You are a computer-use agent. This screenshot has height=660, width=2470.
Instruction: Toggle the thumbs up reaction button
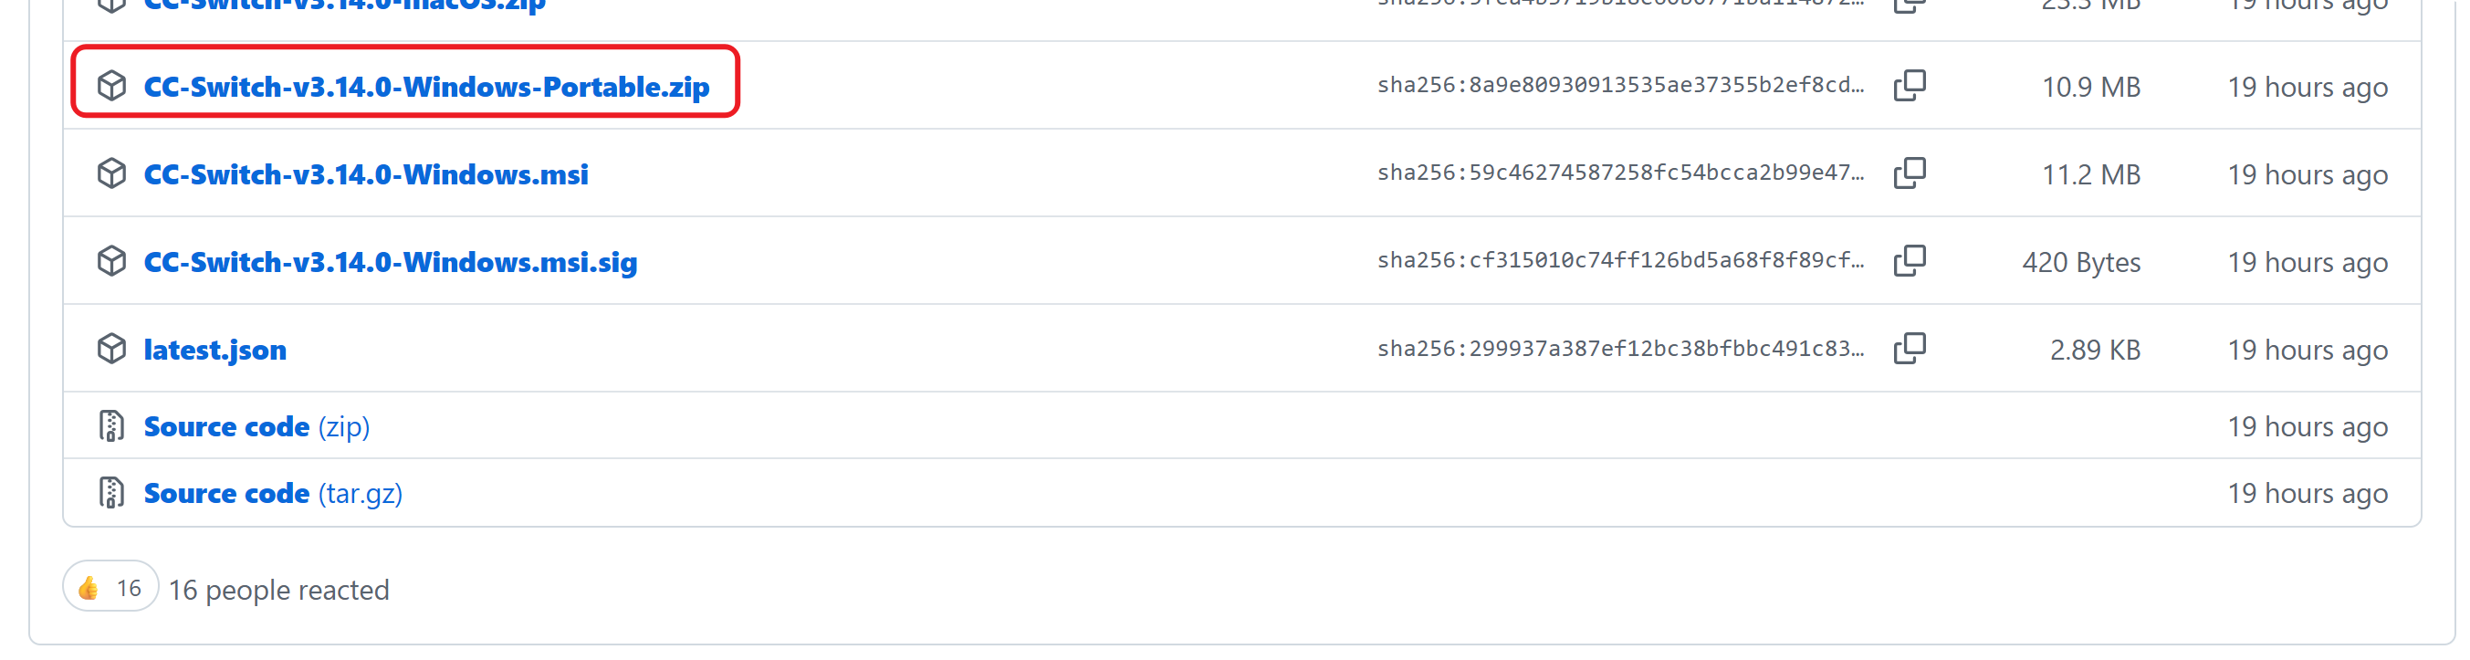point(110,587)
